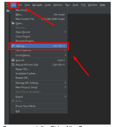The width and height of the screenshot is (116, 127).
Task: Open the VCS menu
Action: (x=83, y=5)
